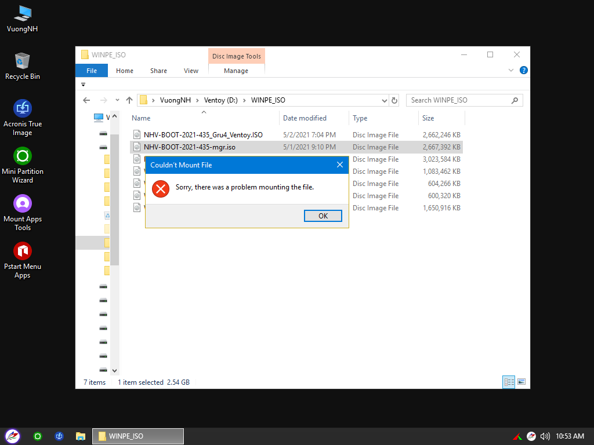Expand the arrow after VuongNH breadcrumb
This screenshot has height=445, width=594.
[x=197, y=100]
